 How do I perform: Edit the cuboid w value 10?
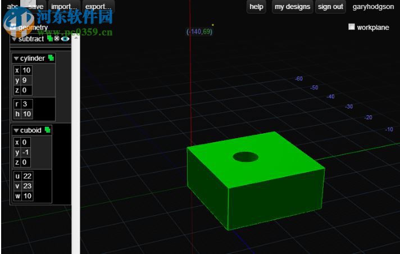(x=28, y=196)
